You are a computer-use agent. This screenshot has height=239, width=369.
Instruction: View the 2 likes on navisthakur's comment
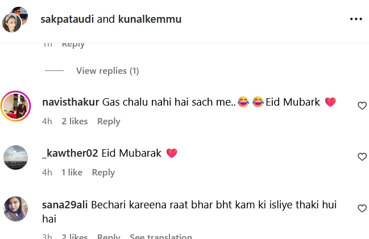pos(74,121)
